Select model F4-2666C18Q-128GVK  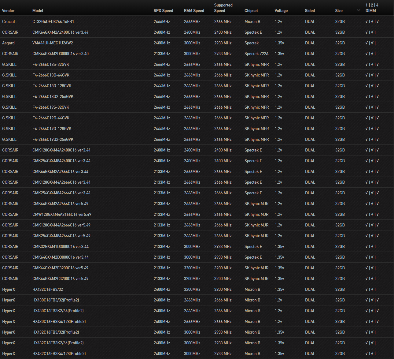pyautogui.click(x=52, y=86)
